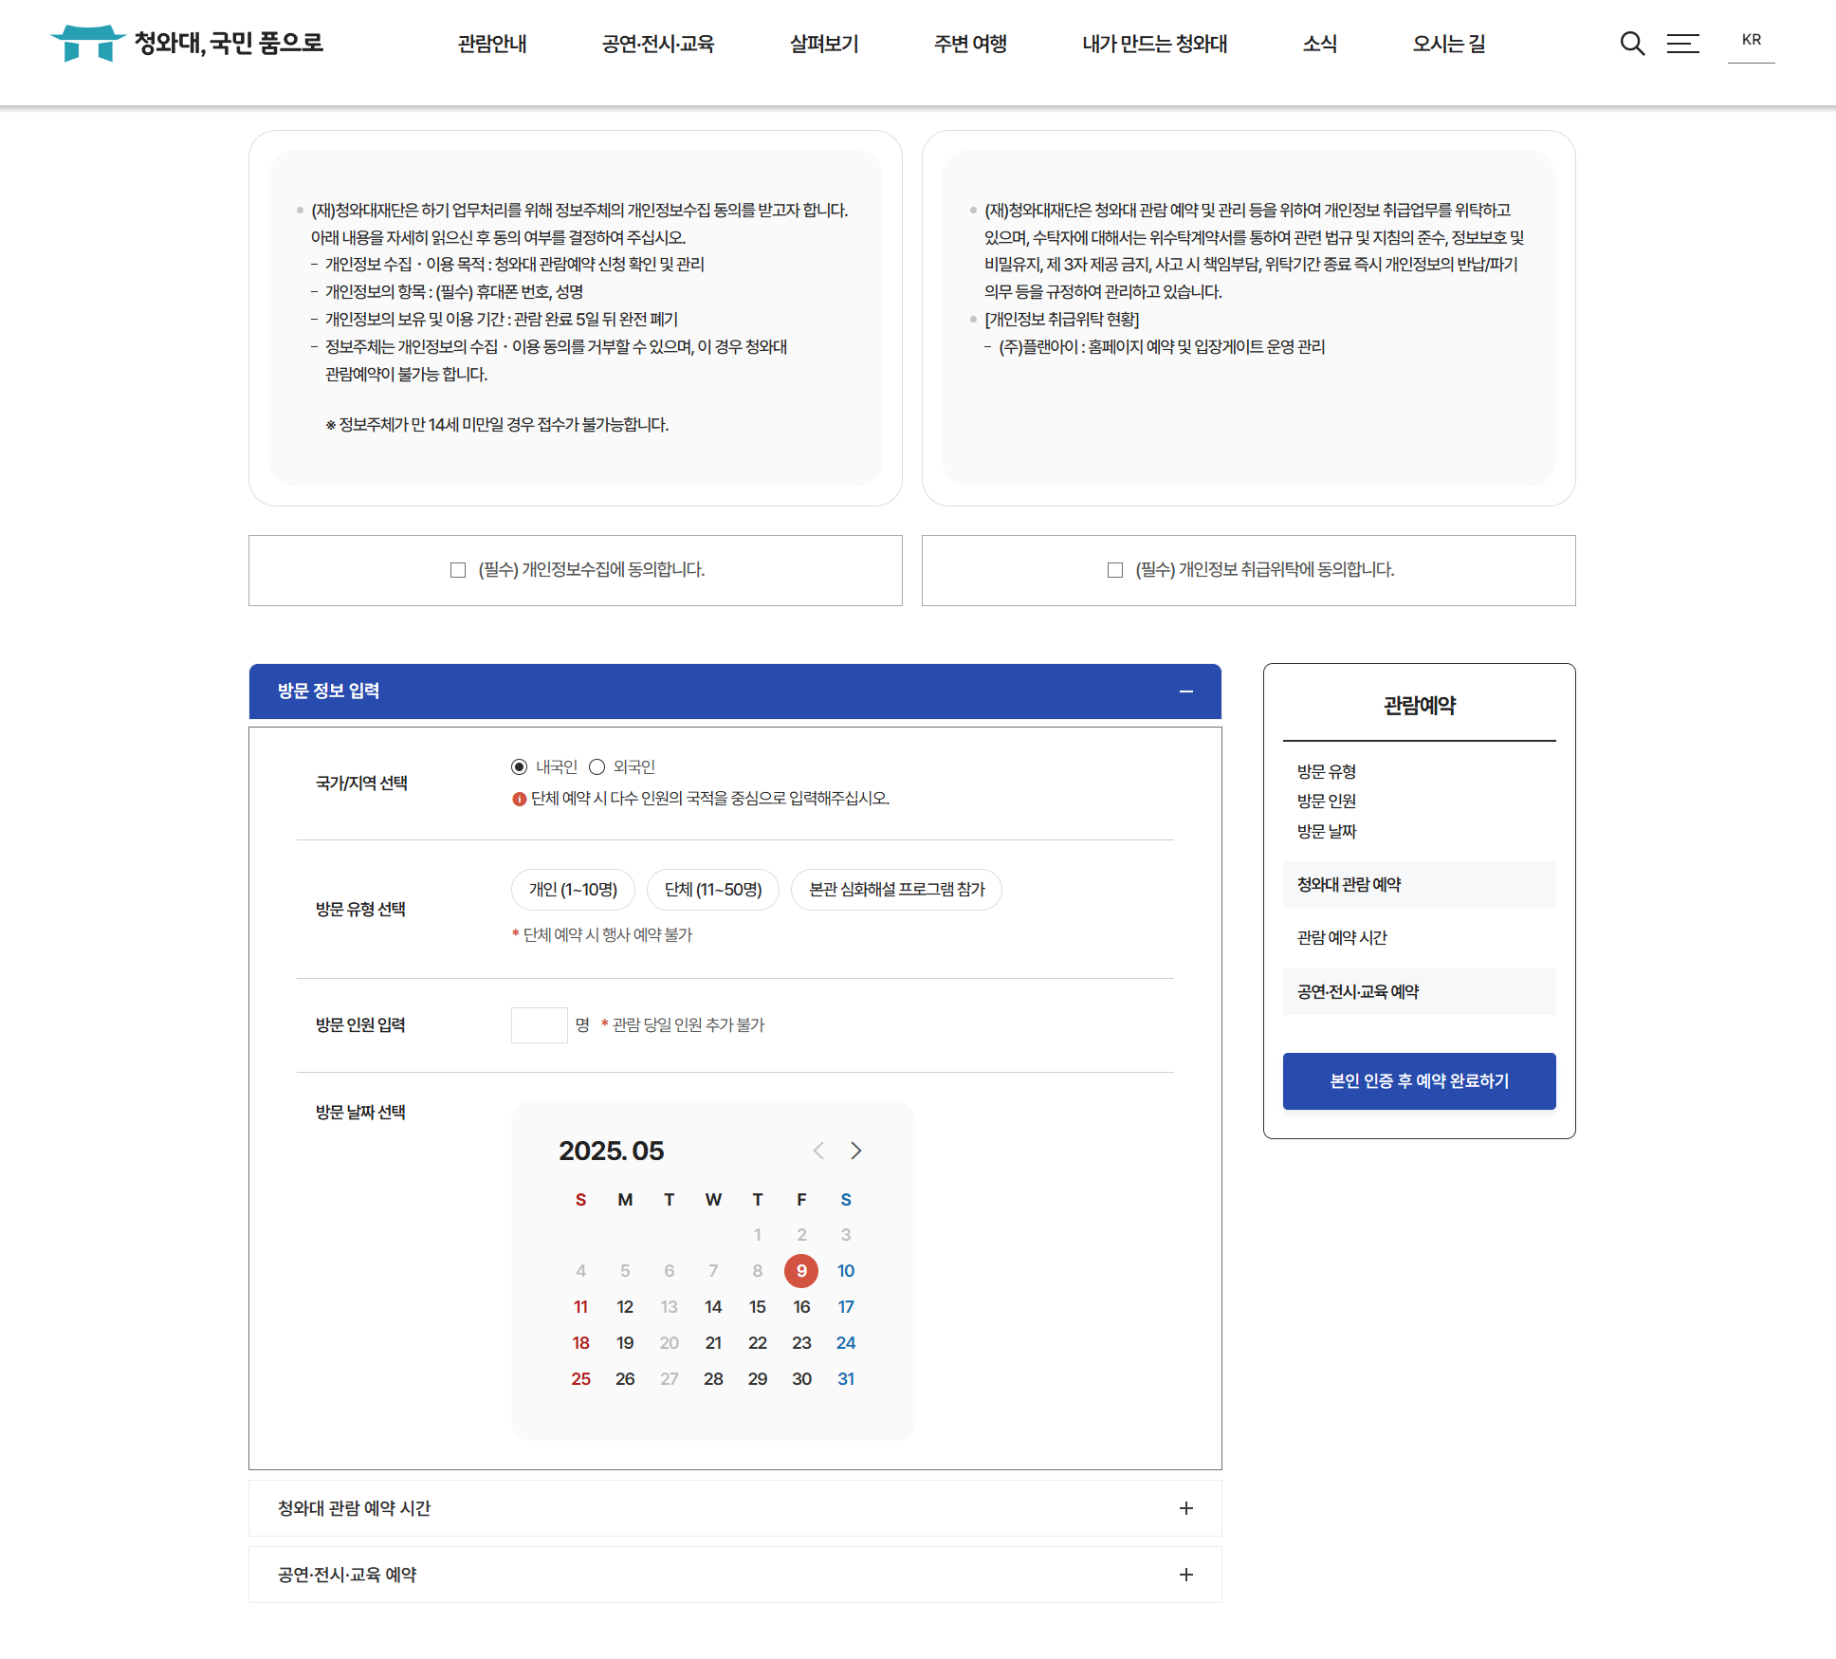Check 개인정보 취급위탁에 동의합니다 checkbox
The image size is (1836, 1659).
coord(1115,570)
